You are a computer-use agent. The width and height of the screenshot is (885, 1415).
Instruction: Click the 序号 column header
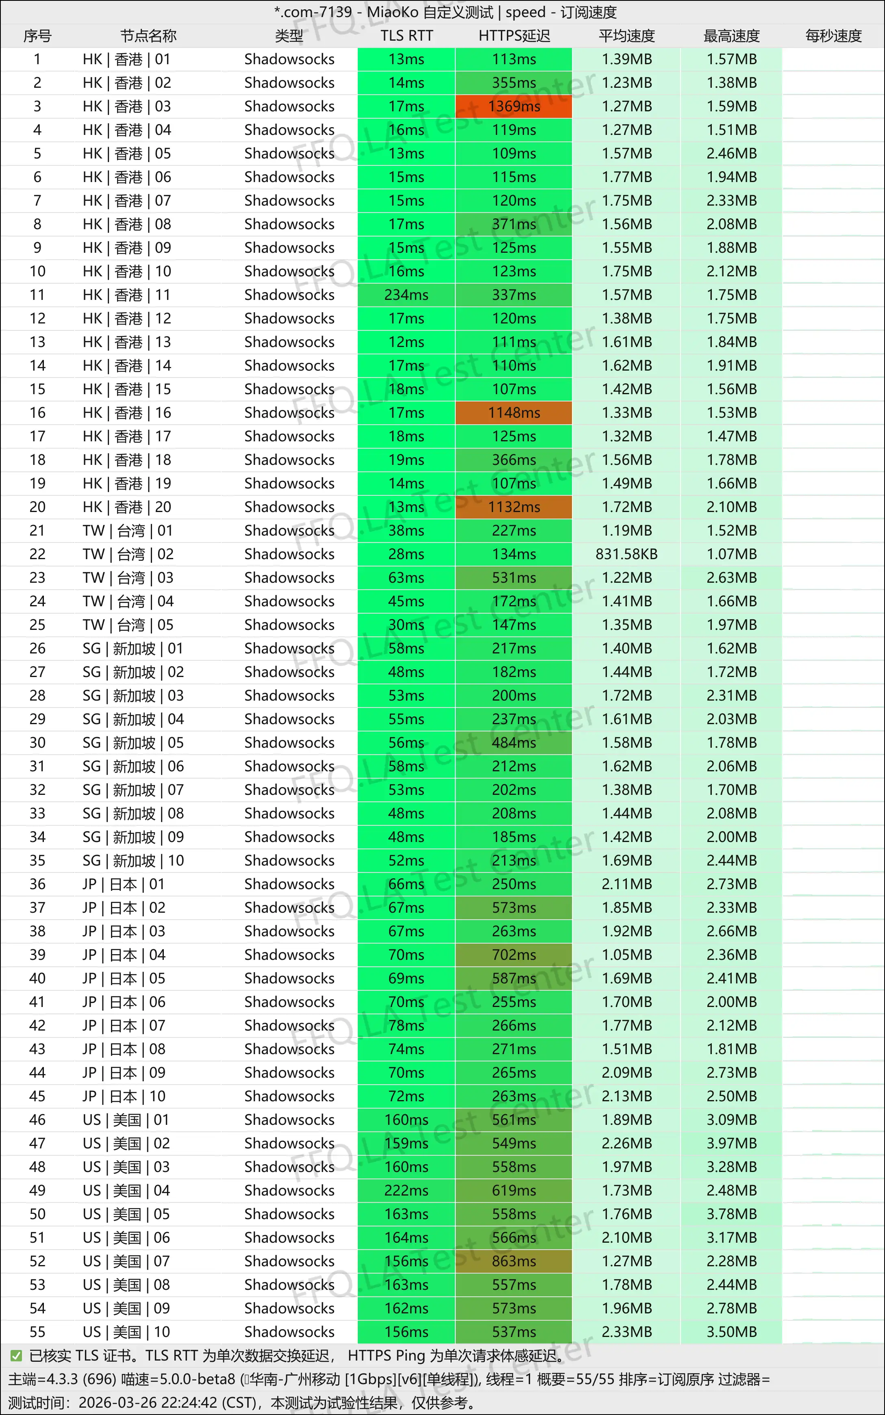[37, 36]
